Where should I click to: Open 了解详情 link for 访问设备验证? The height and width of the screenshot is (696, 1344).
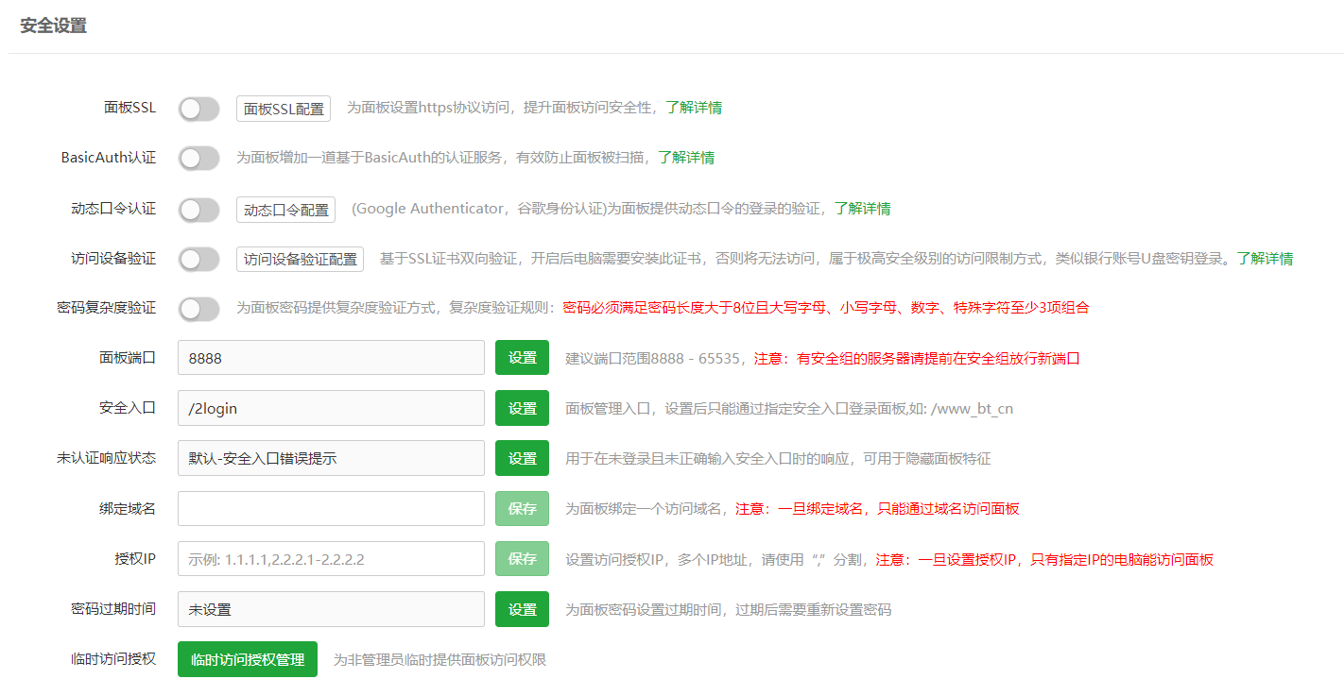[x=1265, y=259]
